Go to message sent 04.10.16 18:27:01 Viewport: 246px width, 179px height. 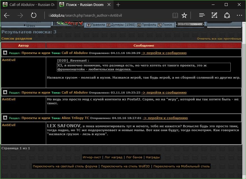[165, 118]
